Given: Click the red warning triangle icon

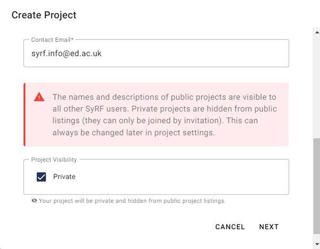Looking at the screenshot, I should pyautogui.click(x=39, y=97).
